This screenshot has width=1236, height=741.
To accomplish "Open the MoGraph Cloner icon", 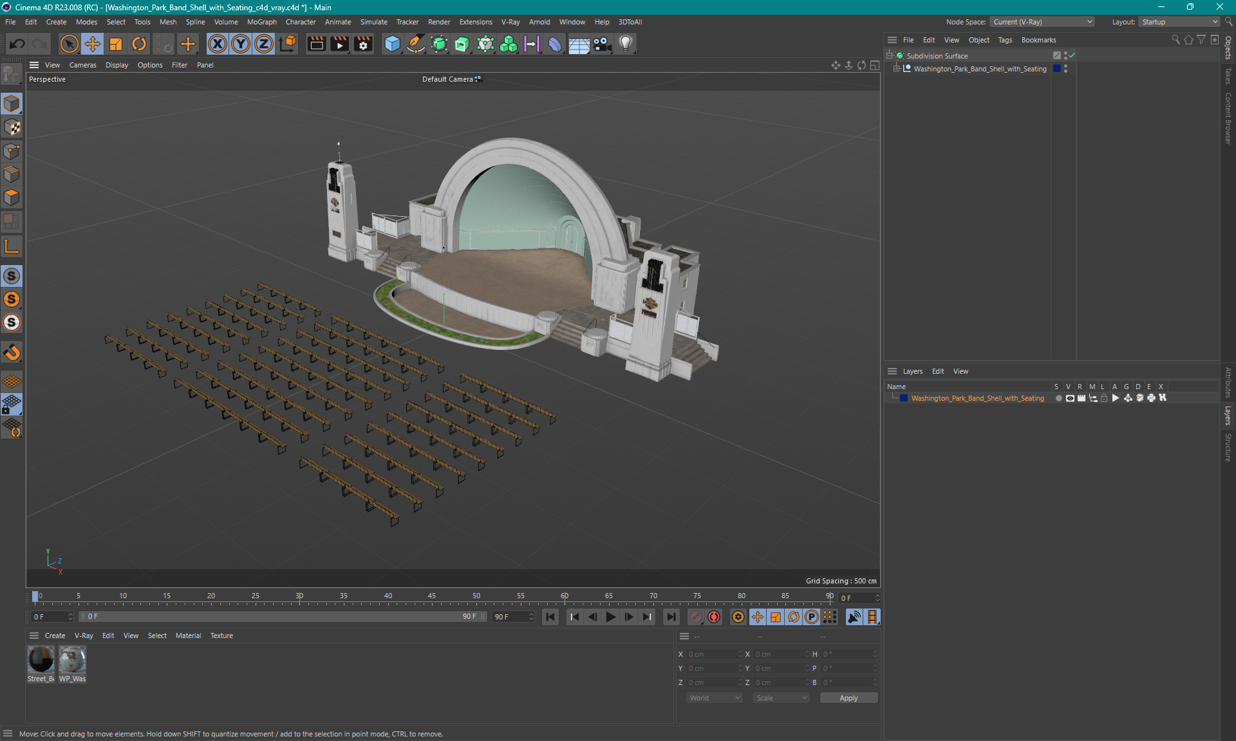I will [x=509, y=44].
